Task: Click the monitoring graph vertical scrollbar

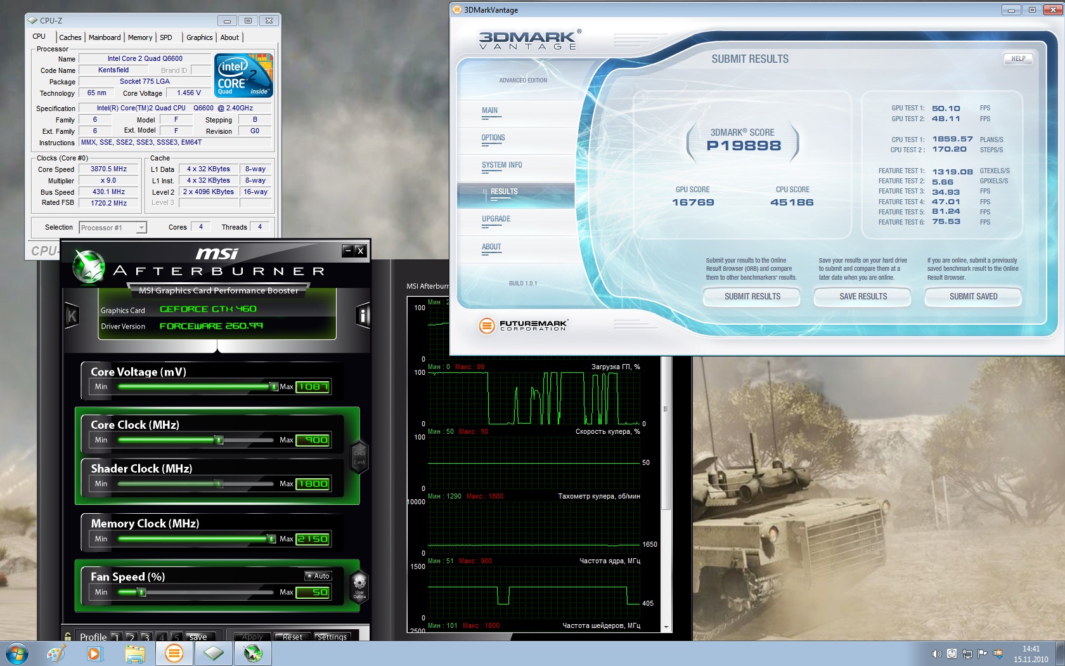Action: click(x=666, y=434)
